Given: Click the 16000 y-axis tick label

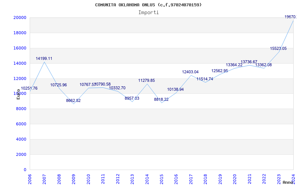Looking at the screenshot, I should click(20, 48).
